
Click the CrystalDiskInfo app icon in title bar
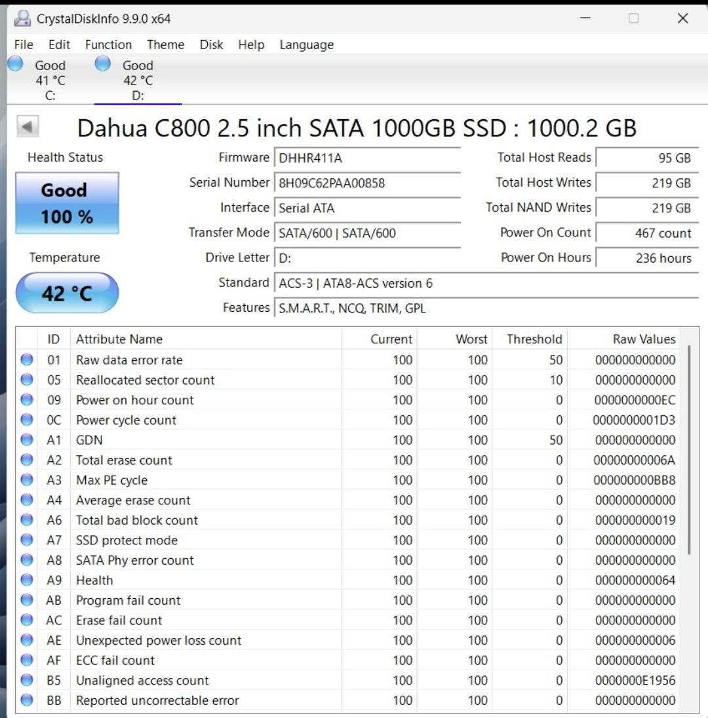pos(22,18)
